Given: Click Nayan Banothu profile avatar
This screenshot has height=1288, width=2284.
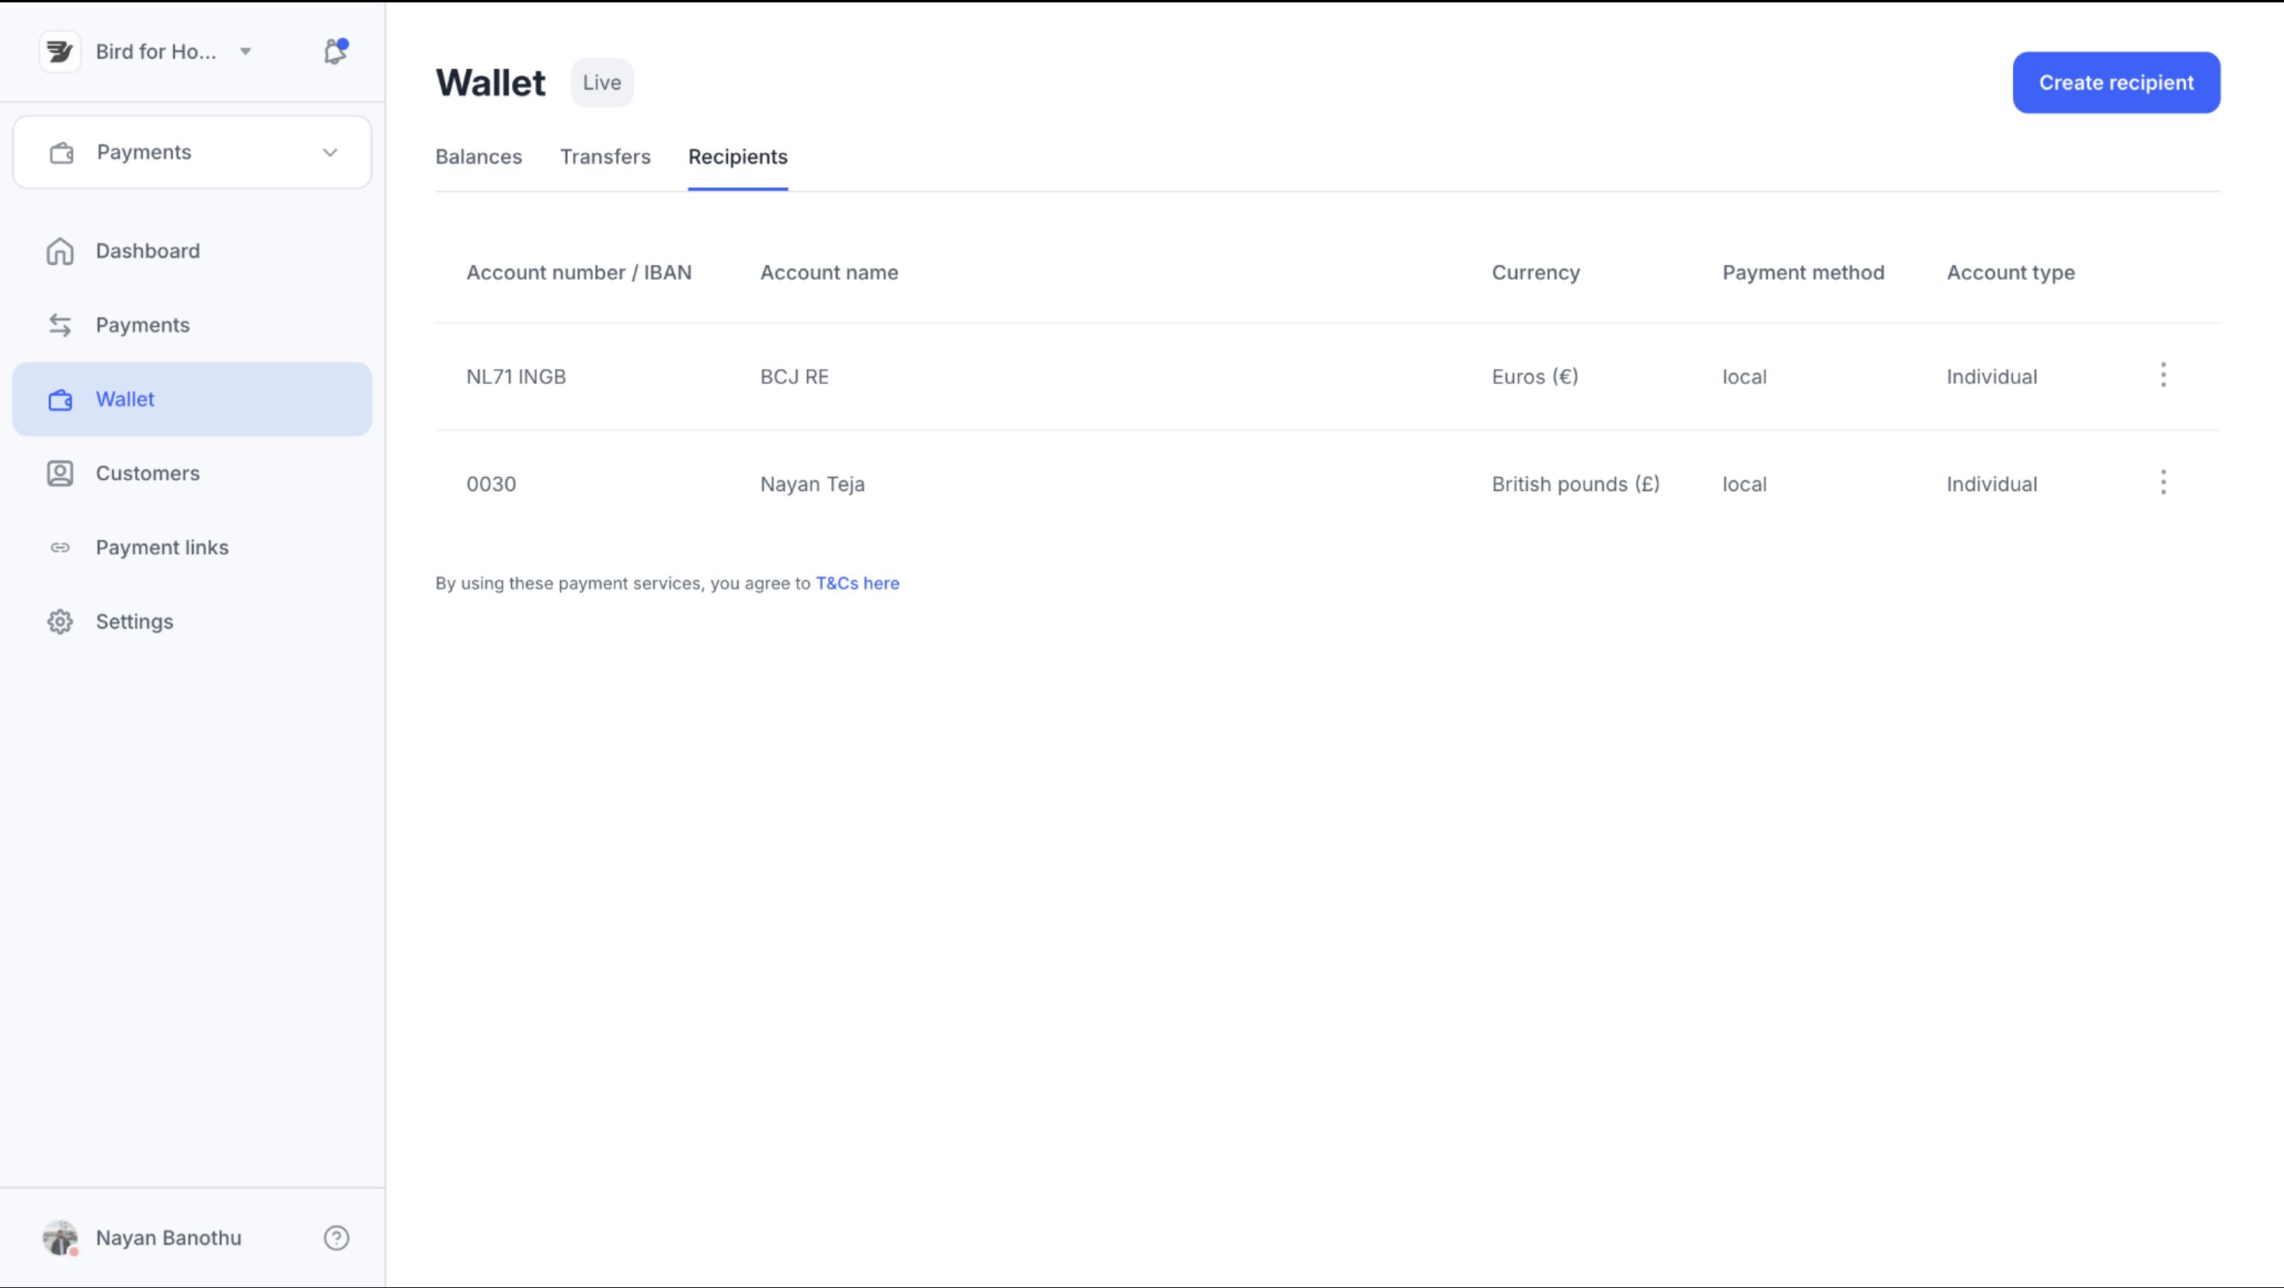Looking at the screenshot, I should 61,1238.
